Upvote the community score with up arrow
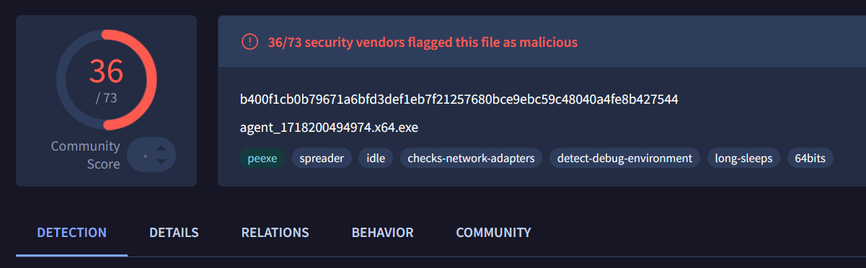The height and width of the screenshot is (268, 866). pos(161,148)
